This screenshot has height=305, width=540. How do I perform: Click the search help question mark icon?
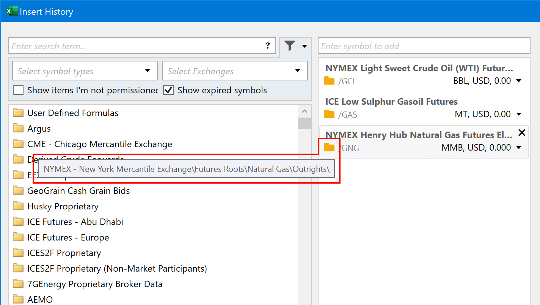[x=268, y=46]
